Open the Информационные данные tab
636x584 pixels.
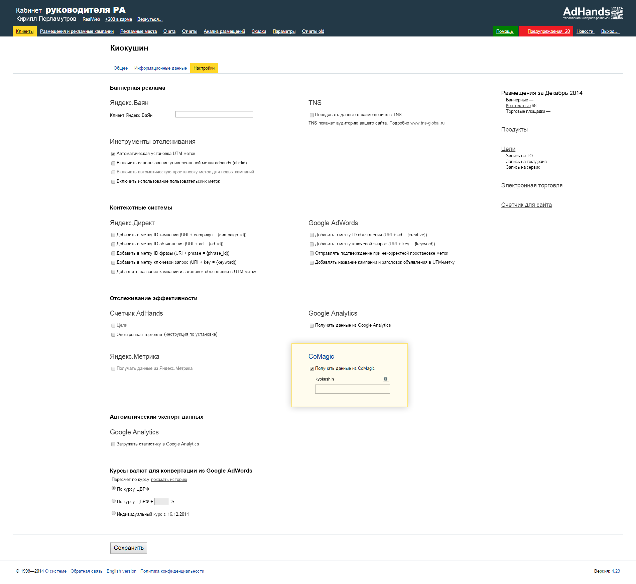(x=160, y=68)
